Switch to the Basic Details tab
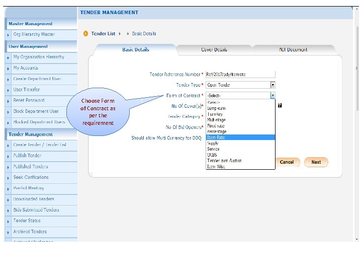Image resolution: width=362 pixels, height=272 pixels. (136, 49)
